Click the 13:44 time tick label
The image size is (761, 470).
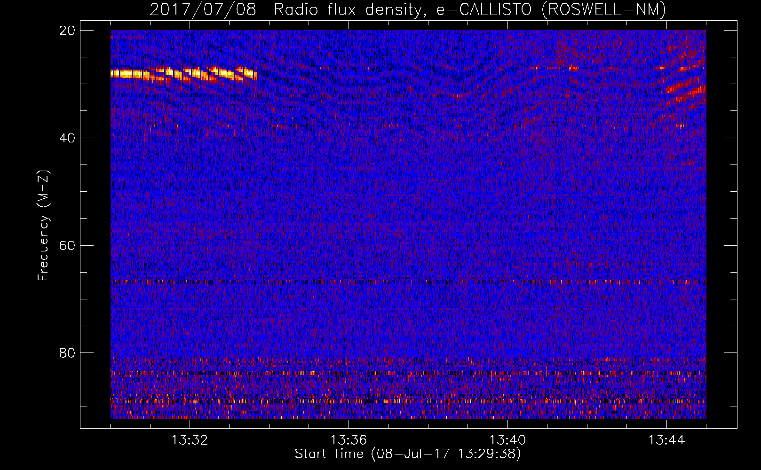[x=666, y=440]
